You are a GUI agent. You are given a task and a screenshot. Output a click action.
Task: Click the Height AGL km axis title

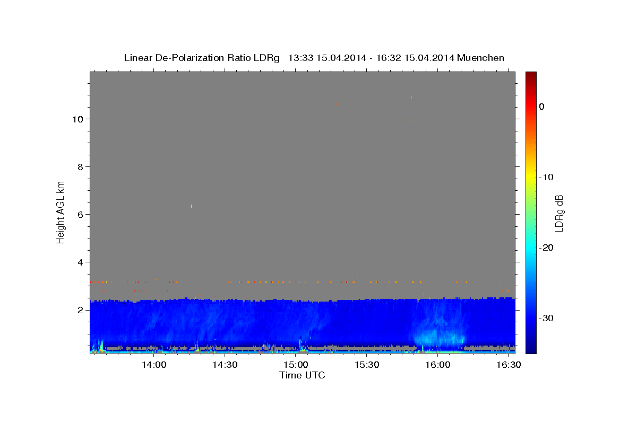click(x=61, y=211)
